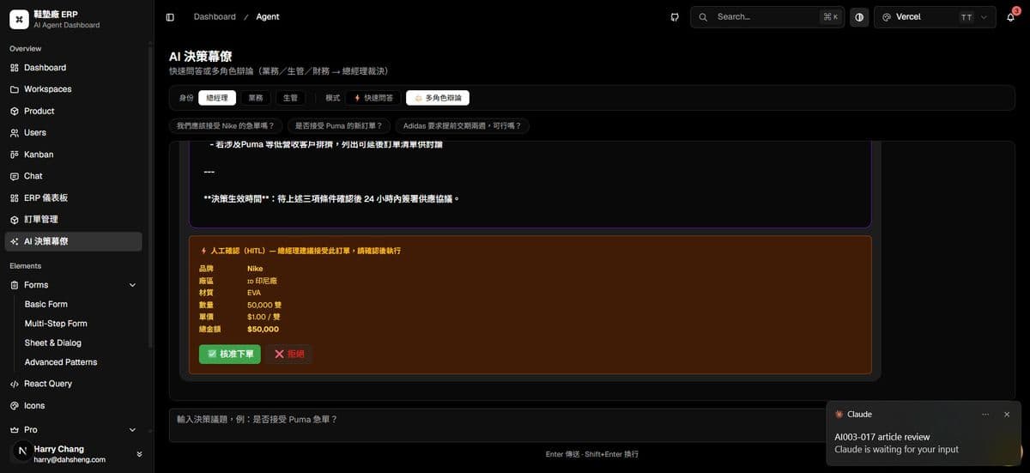Click the Nike 急單 suggestion chip
The width and height of the screenshot is (1030, 473).
(x=226, y=125)
